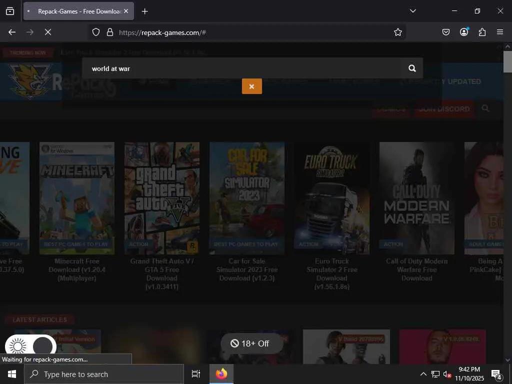Expand the list all tabs dropdown
Image resolution: width=512 pixels, height=384 pixels.
[x=412, y=11]
